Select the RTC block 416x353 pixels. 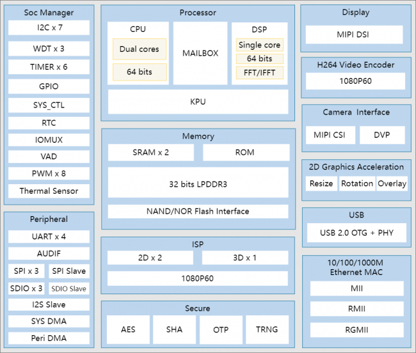pyautogui.click(x=49, y=123)
